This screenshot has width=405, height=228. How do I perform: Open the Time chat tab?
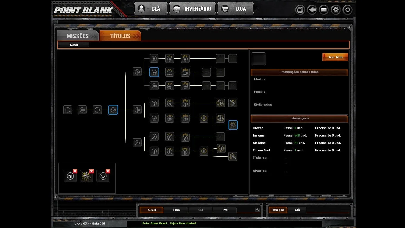pos(176,210)
